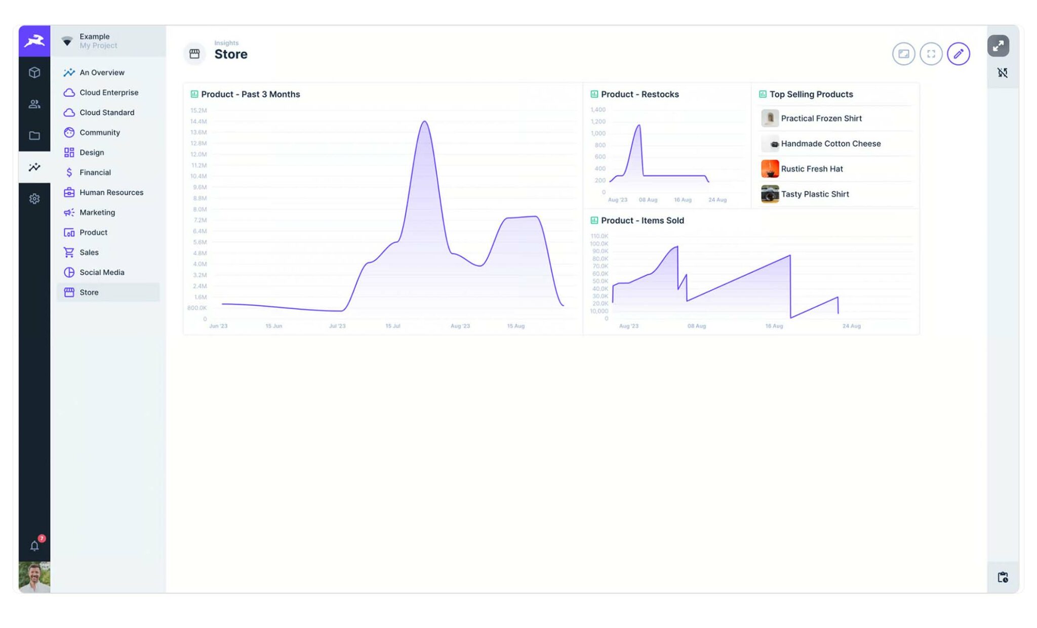Open the notifications bell
This screenshot has width=1037, height=628.
click(x=34, y=545)
